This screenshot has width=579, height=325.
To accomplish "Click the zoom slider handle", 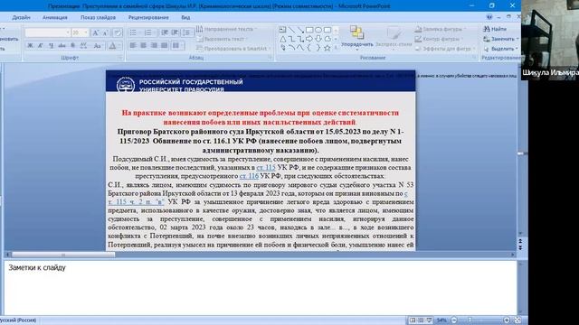I will click(x=470, y=320).
